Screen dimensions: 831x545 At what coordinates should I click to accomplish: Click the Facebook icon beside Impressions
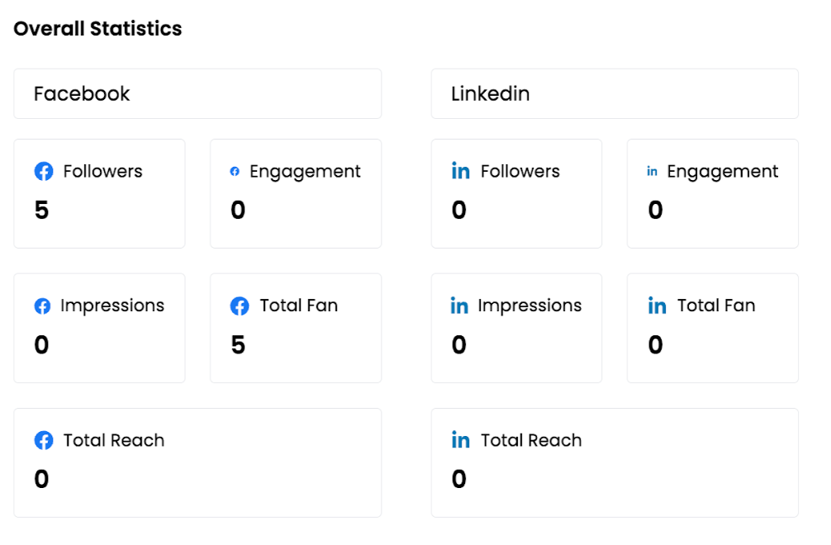(42, 306)
